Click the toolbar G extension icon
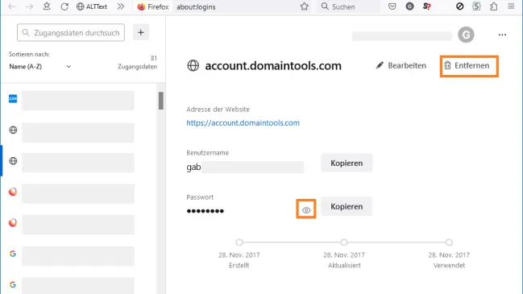This screenshot has height=294, width=523. point(409,6)
